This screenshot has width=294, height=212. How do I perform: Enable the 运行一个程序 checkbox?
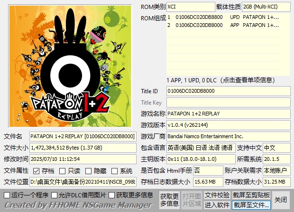tap(7, 195)
